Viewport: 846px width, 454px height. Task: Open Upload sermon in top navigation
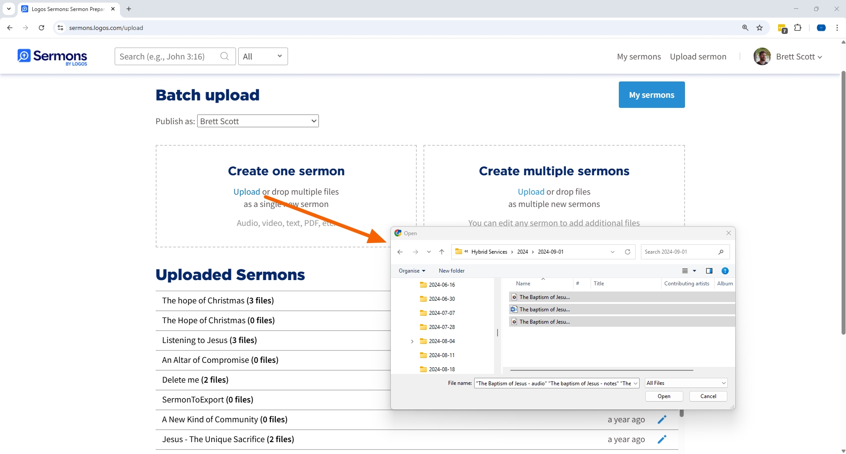698,56
